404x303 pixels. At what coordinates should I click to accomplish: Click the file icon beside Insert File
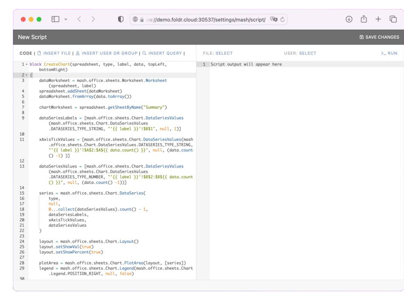[x=39, y=53]
